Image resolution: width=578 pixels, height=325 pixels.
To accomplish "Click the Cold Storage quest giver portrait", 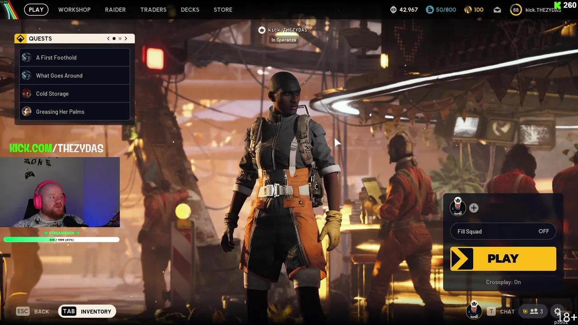I will pyautogui.click(x=27, y=93).
